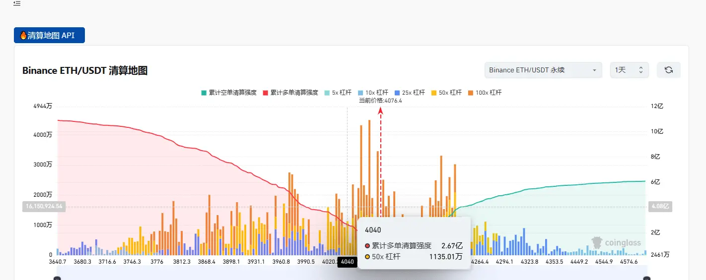Viewport: 706px width, 280px height.
Task: Click the 12亿 right axis label
Action: click(656, 106)
